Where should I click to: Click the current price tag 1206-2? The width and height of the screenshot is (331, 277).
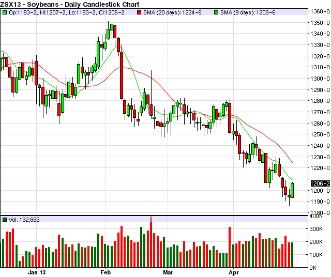pyautogui.click(x=320, y=183)
